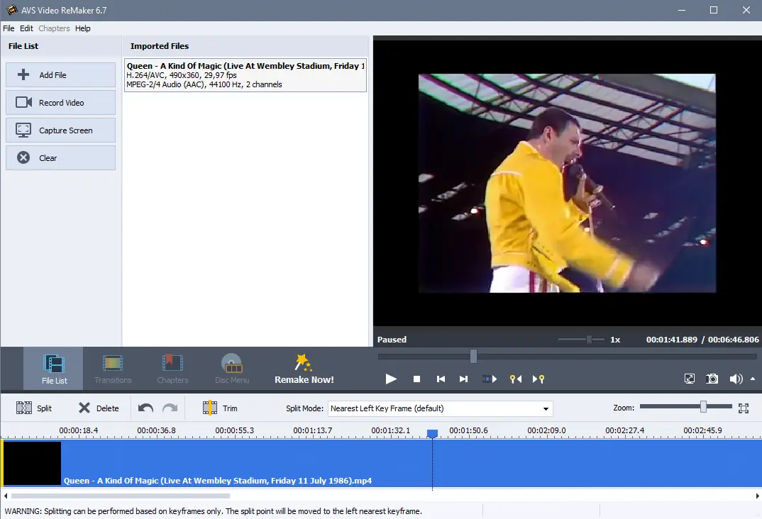This screenshot has width=762, height=519.
Task: Click the Queen clip on the timeline
Action: pyautogui.click(x=381, y=463)
